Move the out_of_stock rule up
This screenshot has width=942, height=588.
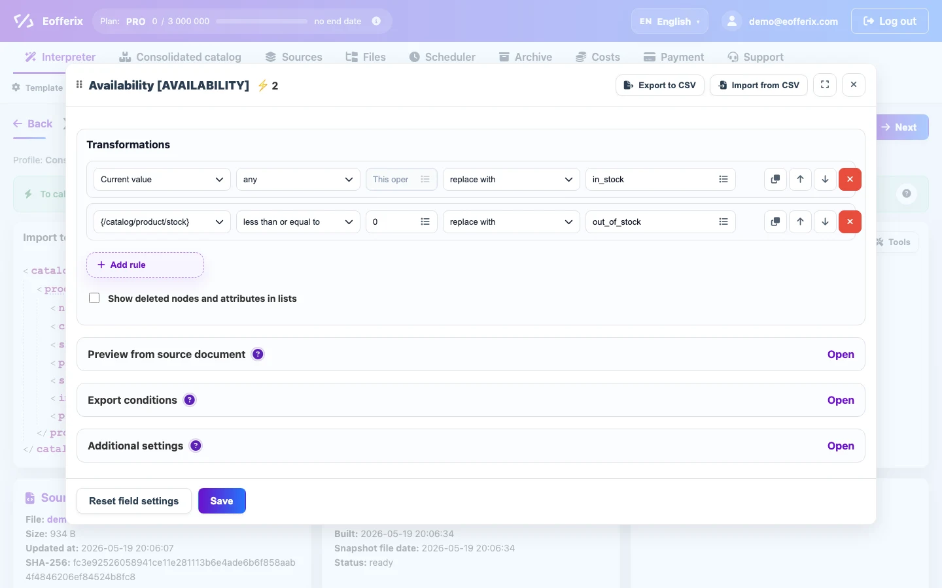click(x=800, y=221)
